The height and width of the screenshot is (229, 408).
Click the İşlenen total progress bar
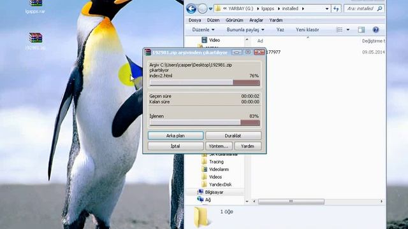205,123
